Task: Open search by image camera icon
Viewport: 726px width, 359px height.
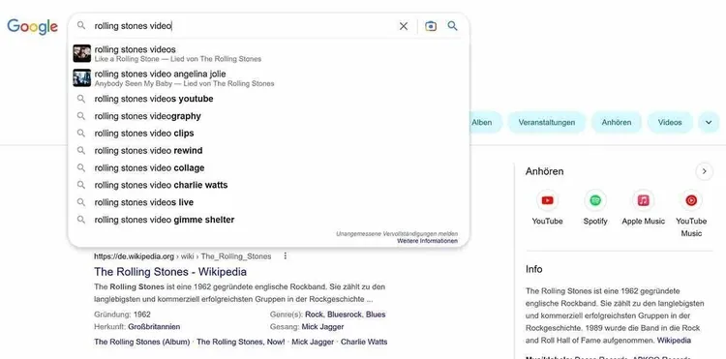Action: click(431, 26)
